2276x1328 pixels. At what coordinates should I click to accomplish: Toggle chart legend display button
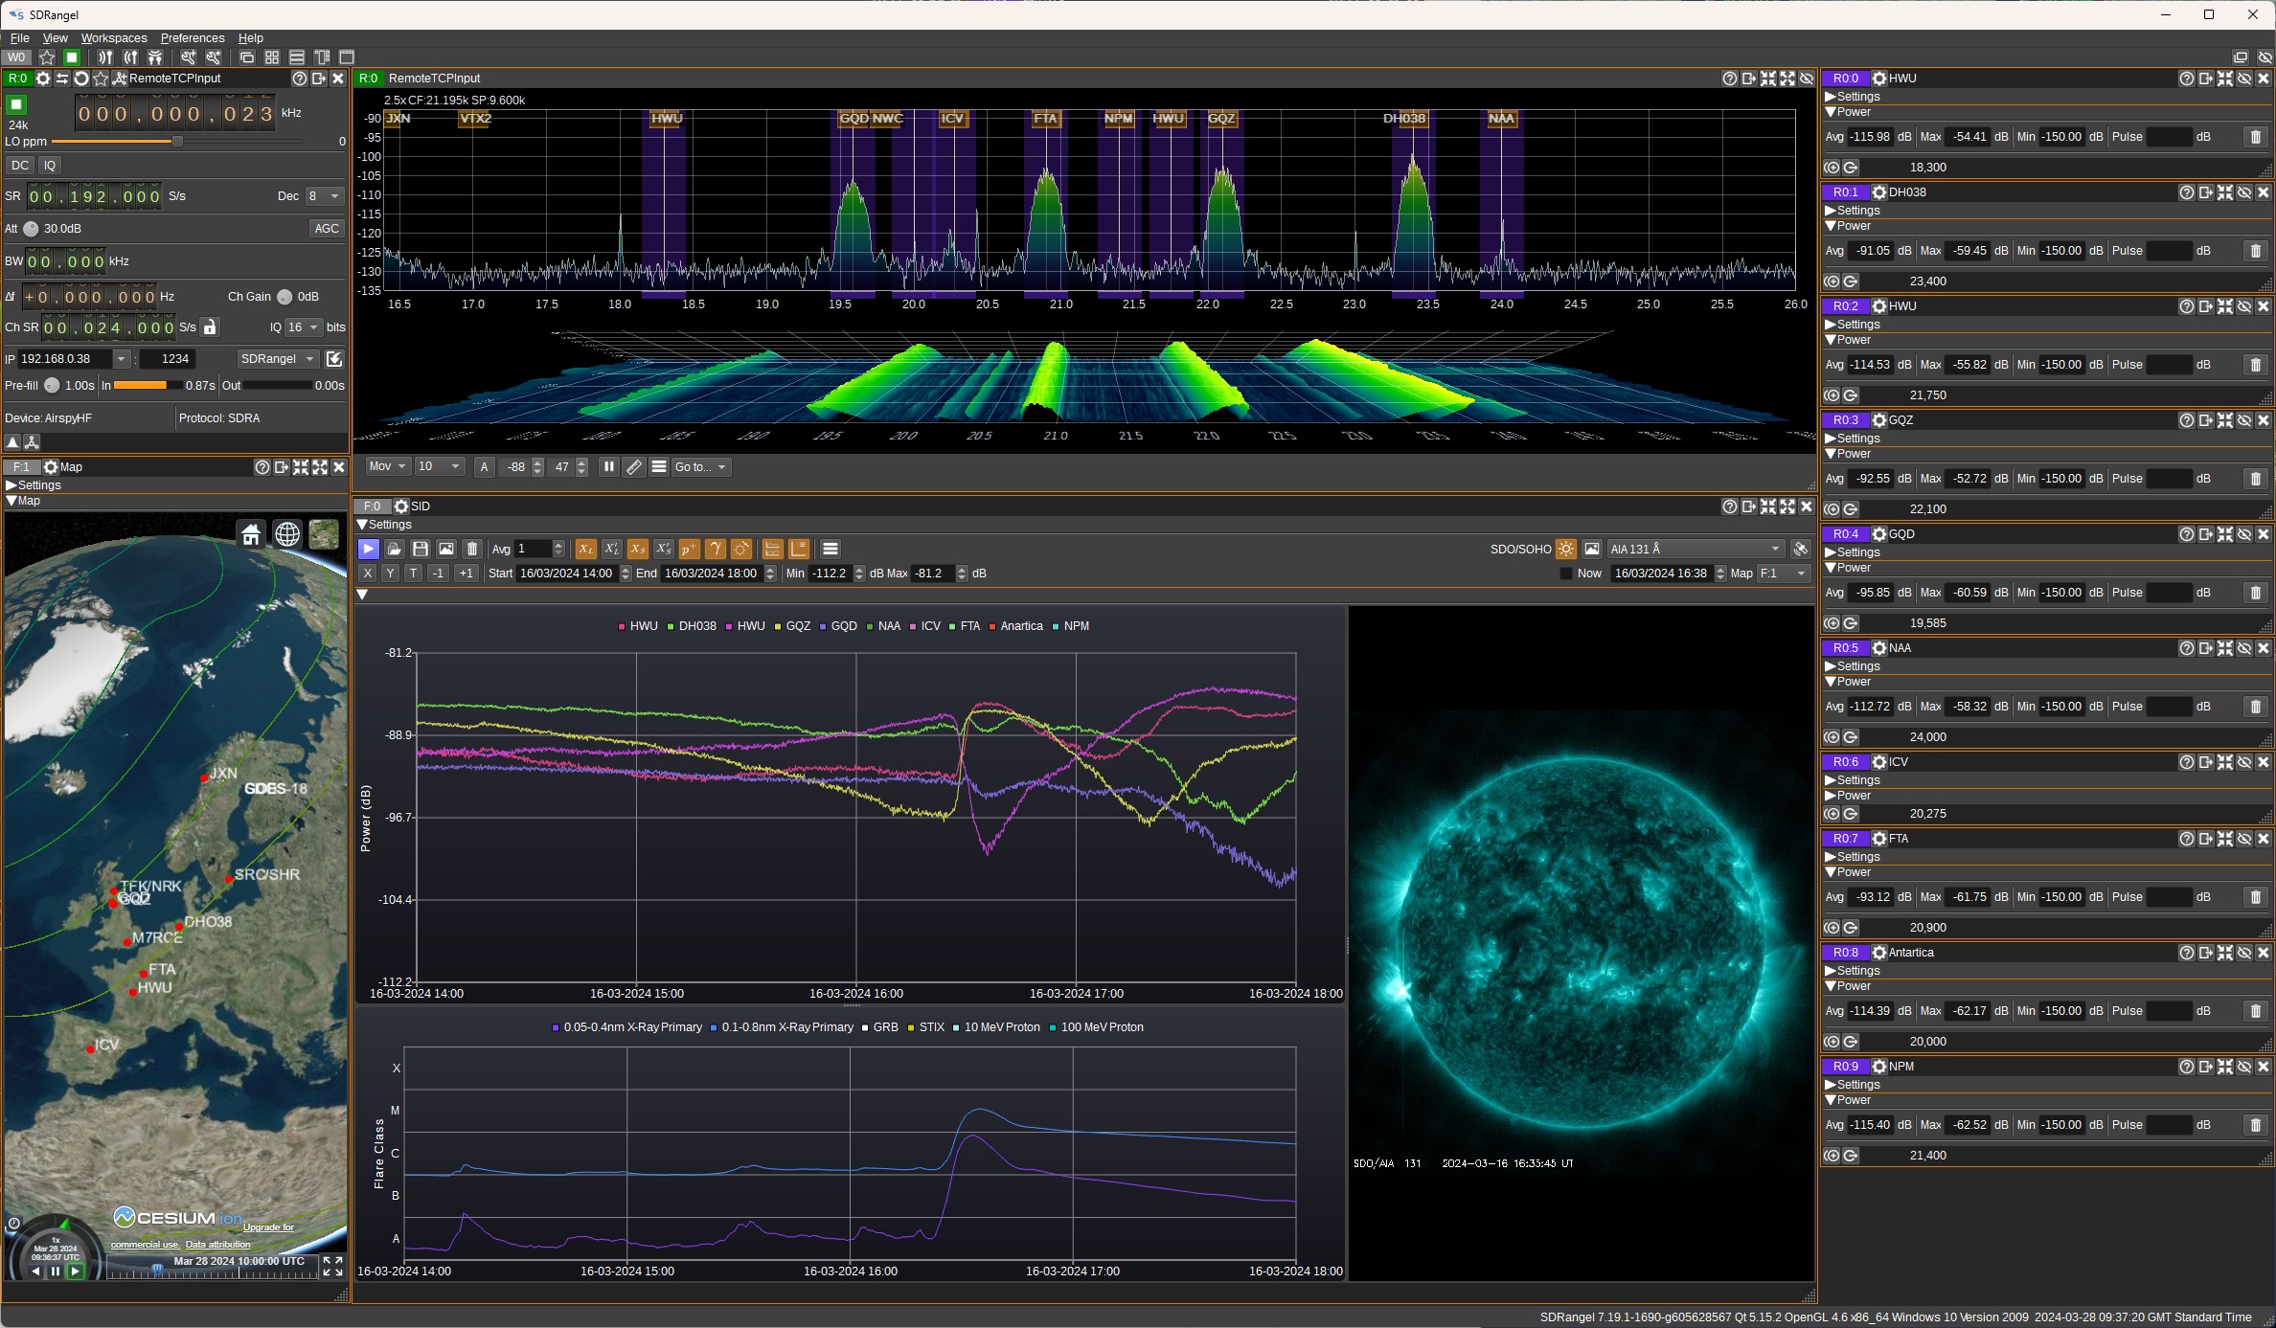798,549
